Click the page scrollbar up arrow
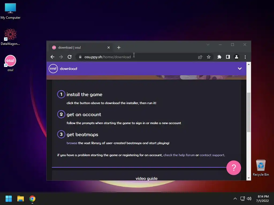 pyautogui.click(x=249, y=64)
